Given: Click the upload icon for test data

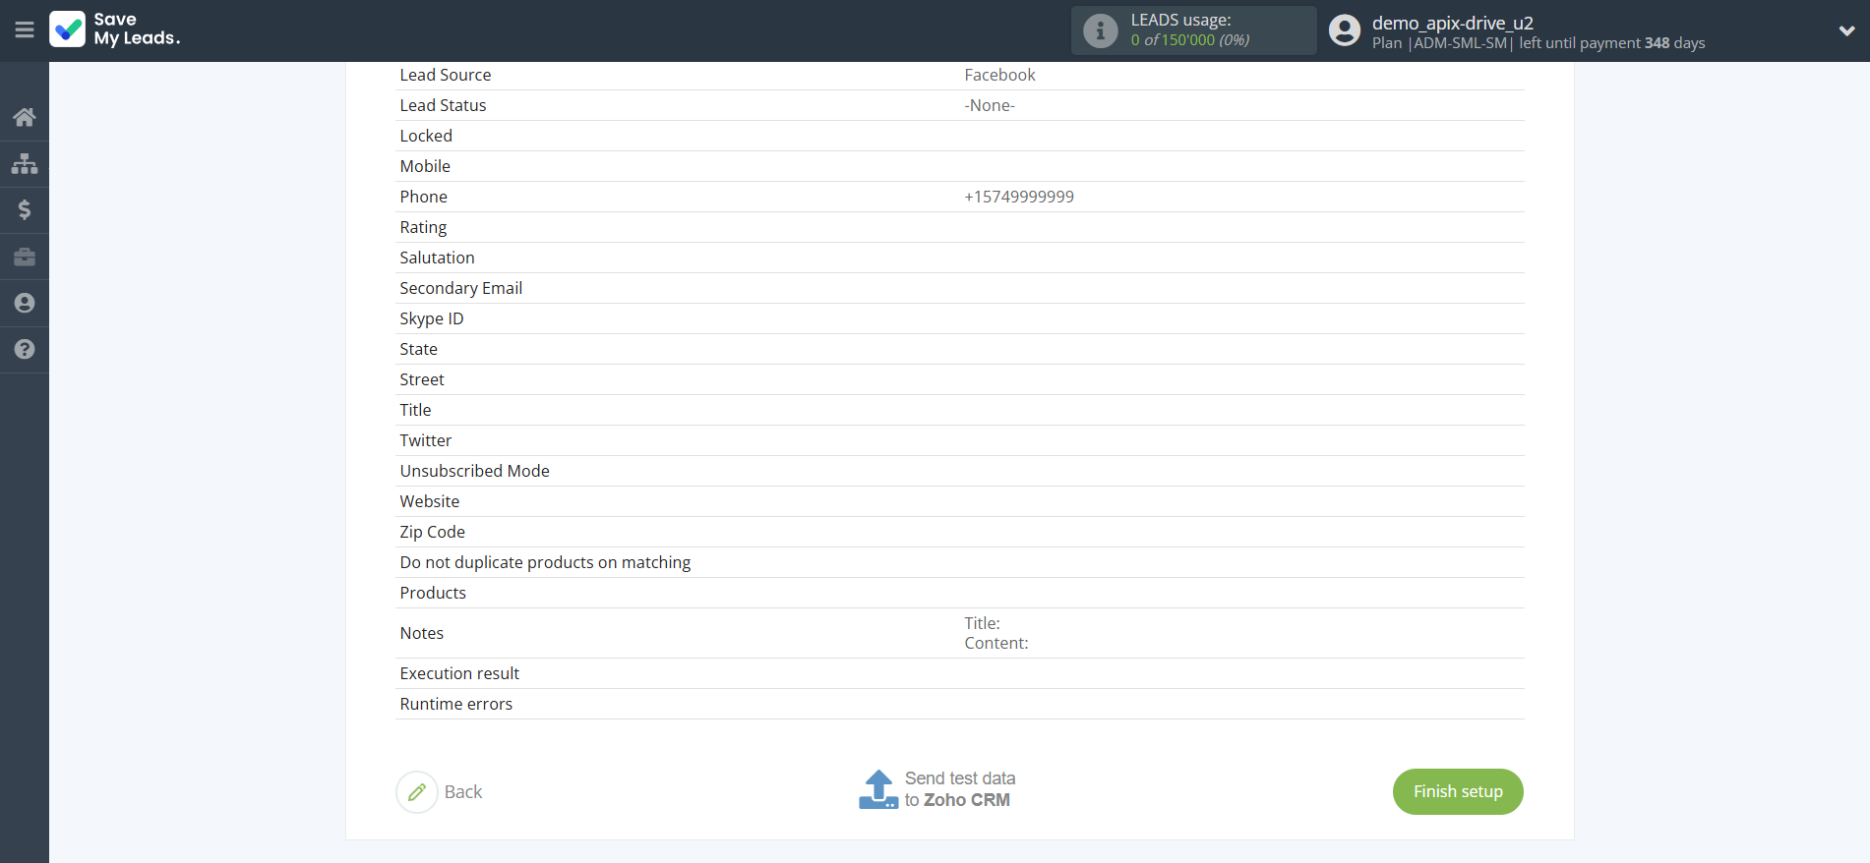Looking at the screenshot, I should [x=877, y=789].
